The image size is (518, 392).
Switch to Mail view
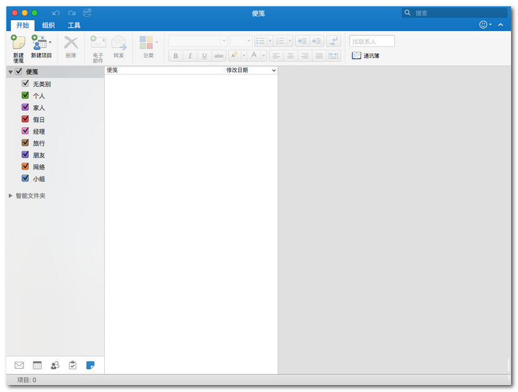click(19, 366)
